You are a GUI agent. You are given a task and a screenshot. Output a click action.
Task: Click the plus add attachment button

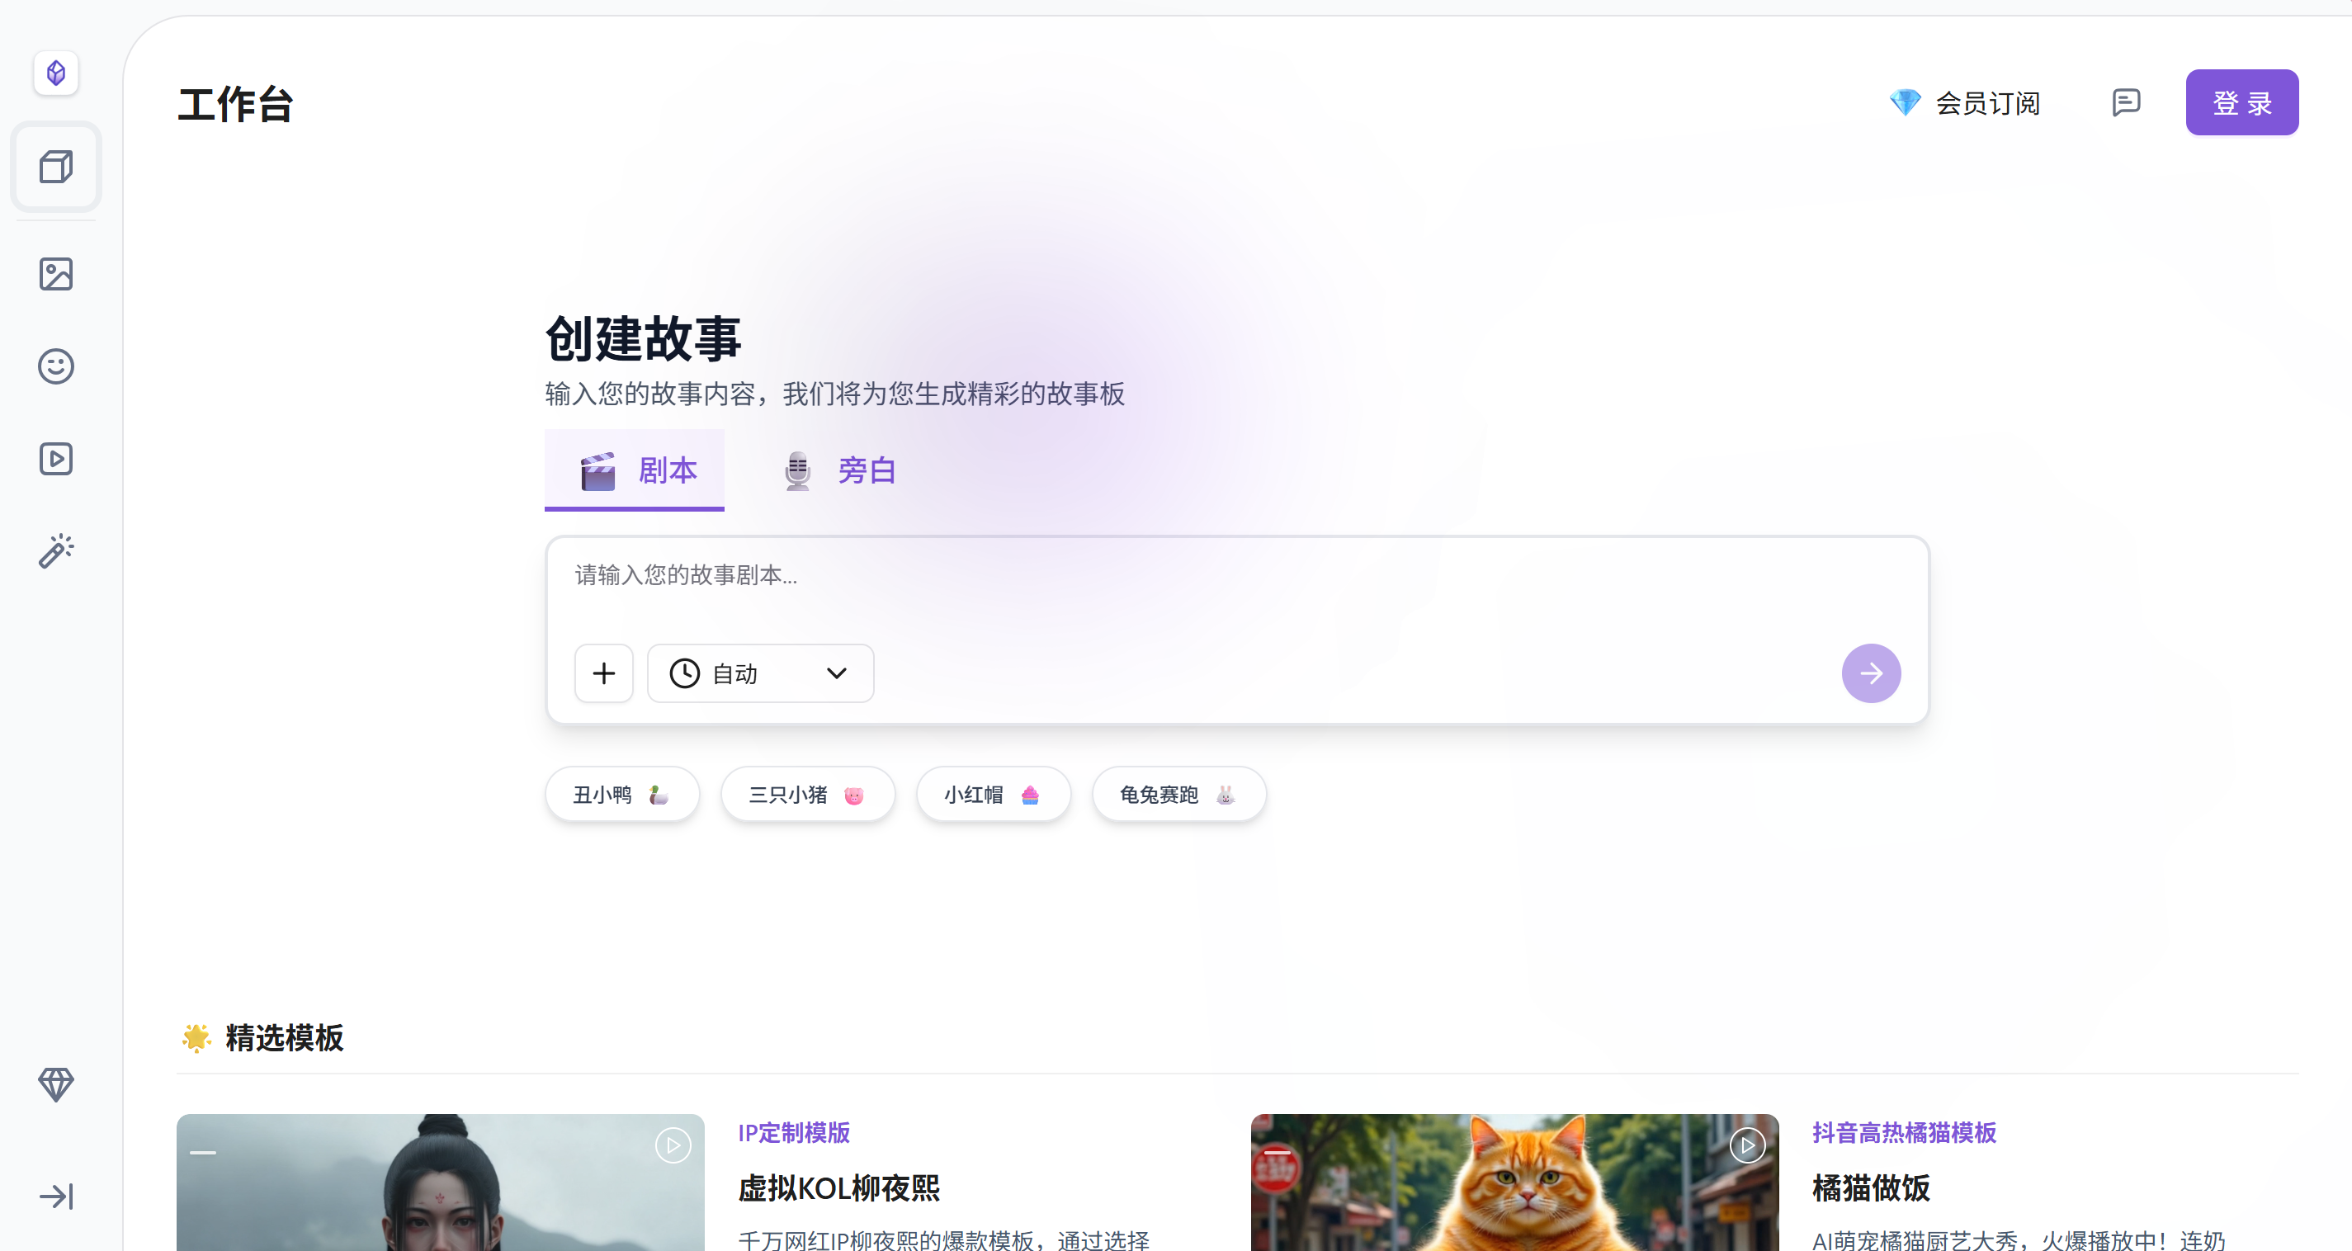click(x=603, y=673)
